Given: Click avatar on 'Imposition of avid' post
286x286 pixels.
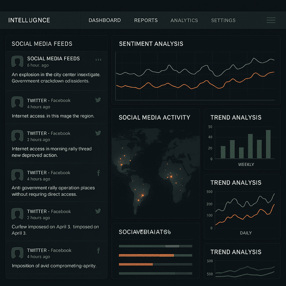Looking at the screenshot, I should [x=17, y=253].
